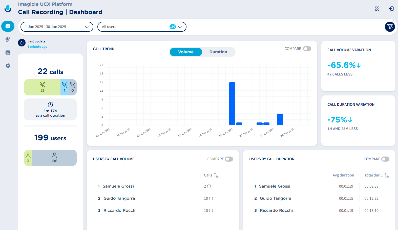Expand the date range dropdown
The image size is (398, 230).
57,27
